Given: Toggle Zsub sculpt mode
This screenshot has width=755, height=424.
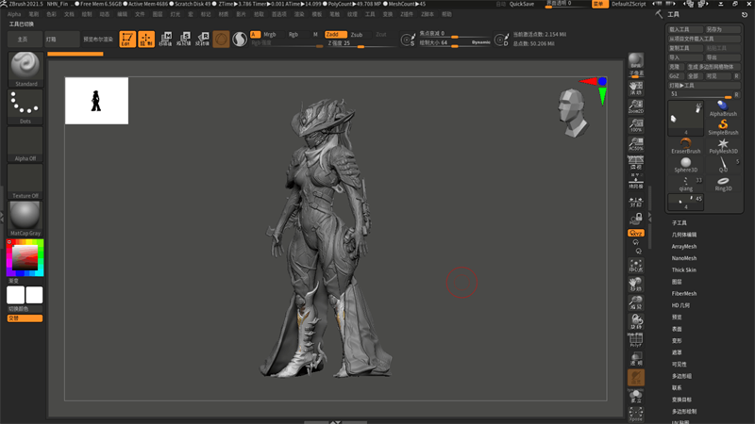Looking at the screenshot, I should coord(356,34).
